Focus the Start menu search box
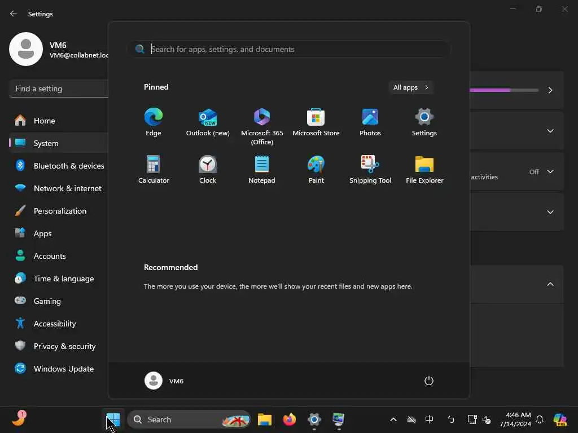Image resolution: width=578 pixels, height=433 pixels. 289,49
